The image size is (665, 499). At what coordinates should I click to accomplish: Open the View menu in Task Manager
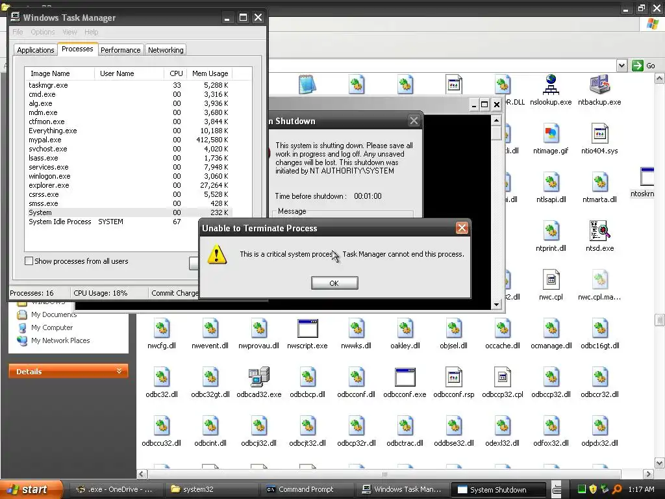pyautogui.click(x=69, y=32)
